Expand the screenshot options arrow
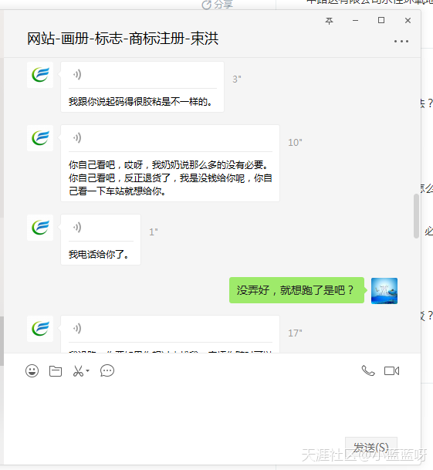Viewport: 433px width, 470px height. tap(87, 370)
